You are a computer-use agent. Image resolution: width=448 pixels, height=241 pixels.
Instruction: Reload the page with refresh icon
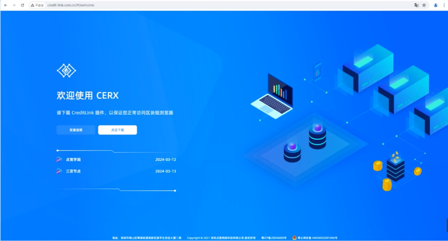(22, 5)
